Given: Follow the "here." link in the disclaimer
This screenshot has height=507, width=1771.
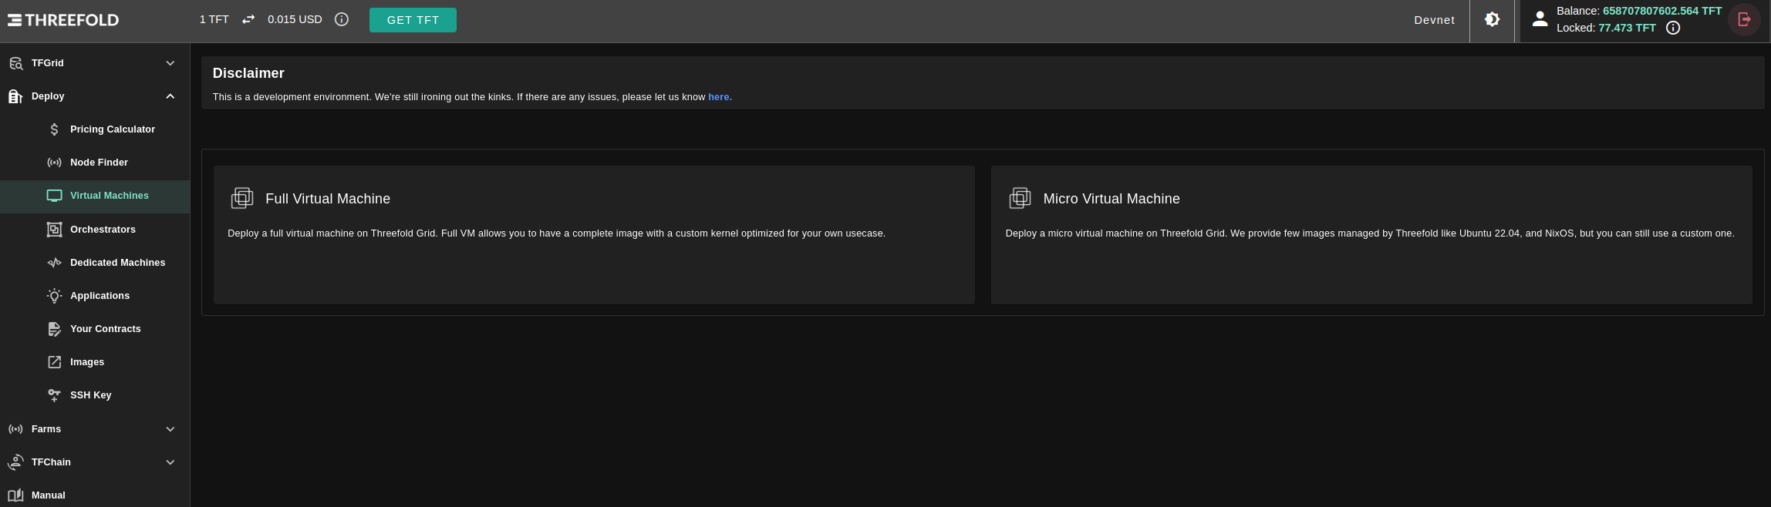Looking at the screenshot, I should (720, 97).
